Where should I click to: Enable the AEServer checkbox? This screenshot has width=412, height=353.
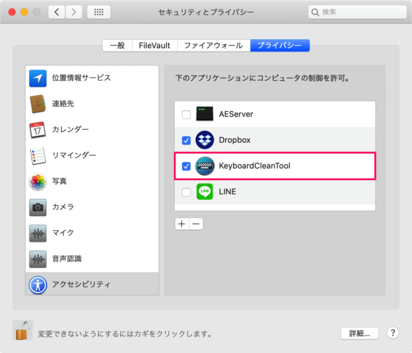click(x=186, y=114)
